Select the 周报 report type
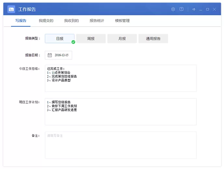The width and height of the screenshot is (224, 169). pyautogui.click(x=91, y=39)
